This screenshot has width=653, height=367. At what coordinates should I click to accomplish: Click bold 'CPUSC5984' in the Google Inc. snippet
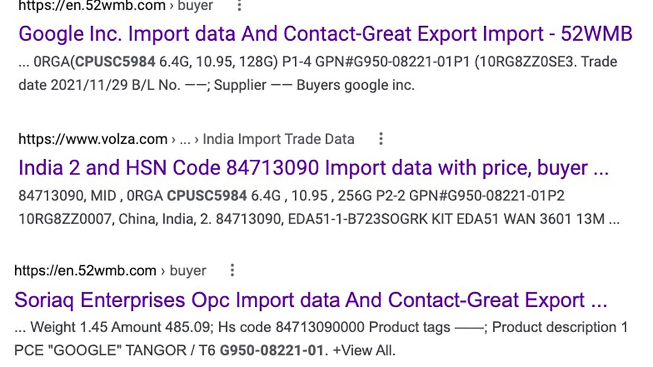[115, 61]
